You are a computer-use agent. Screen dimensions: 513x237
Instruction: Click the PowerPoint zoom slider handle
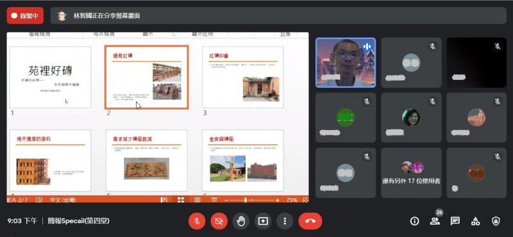pyautogui.click(x=246, y=200)
